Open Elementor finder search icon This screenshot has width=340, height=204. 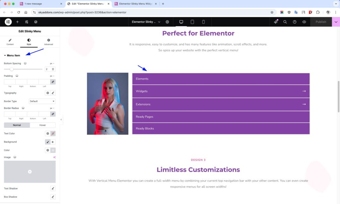(285, 22)
